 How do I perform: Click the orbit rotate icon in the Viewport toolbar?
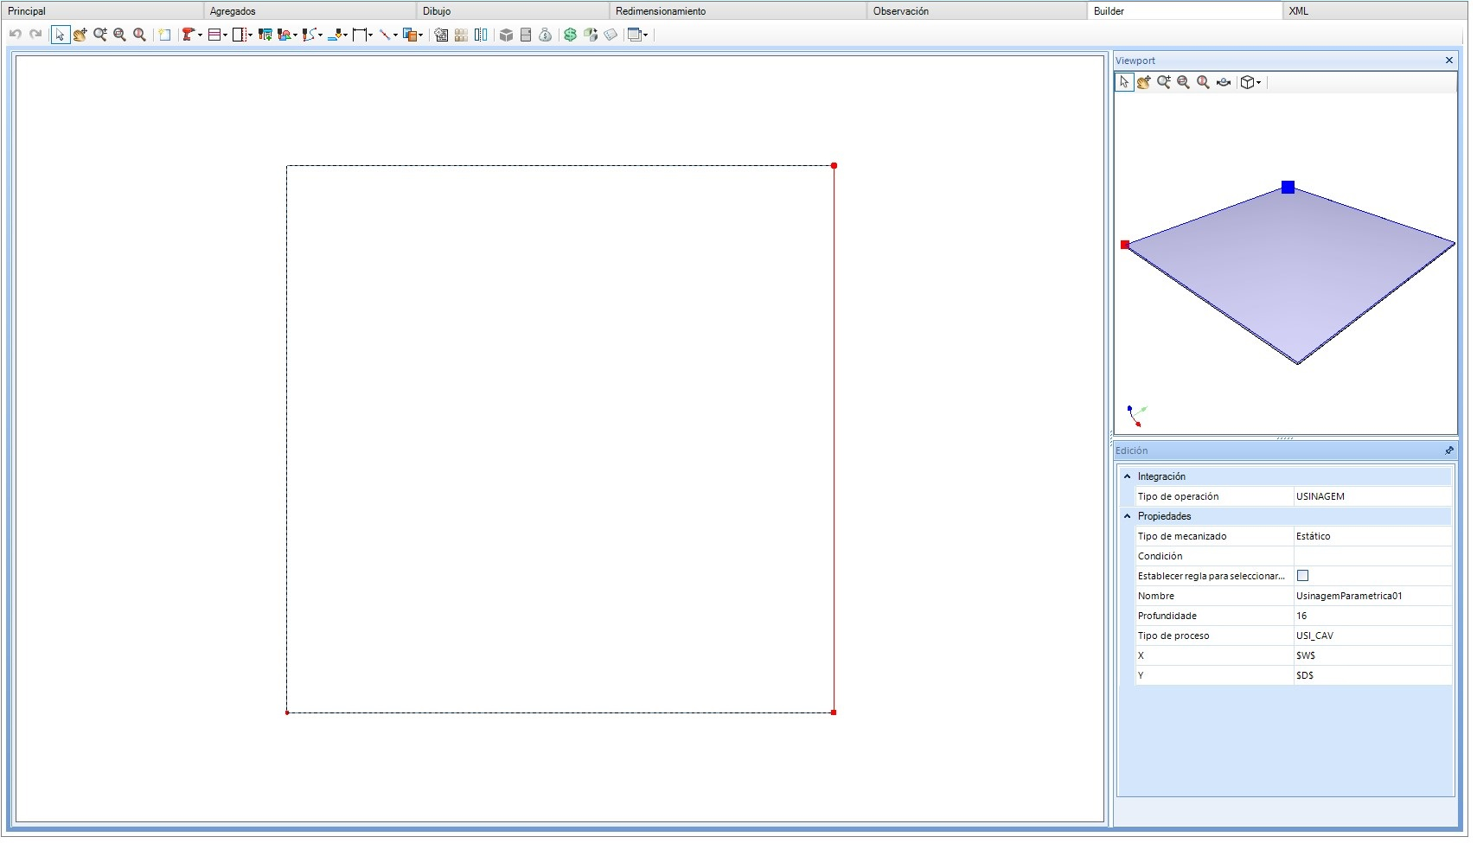tap(1224, 82)
